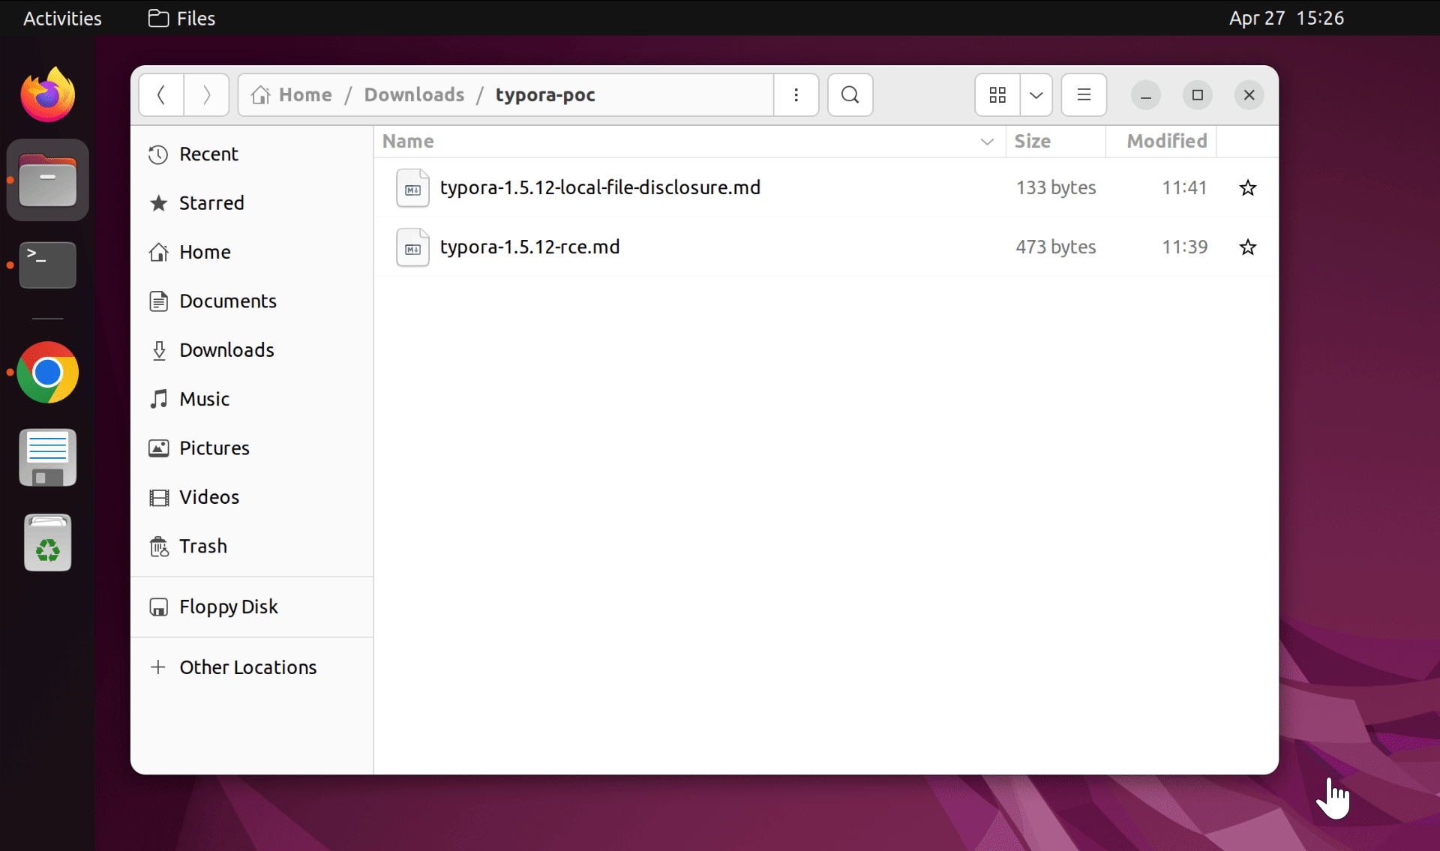Screen dimensions: 1440x851
Task: Sort by the Size column header
Action: 1032,142
